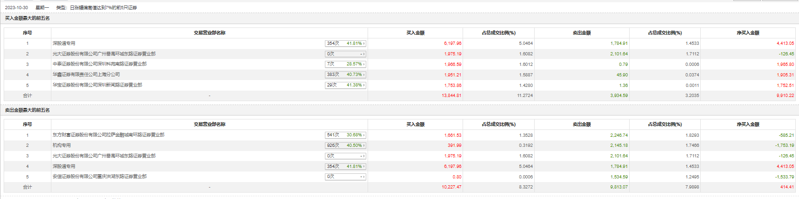
Task: Click arrow in 安信证券 row's 0次 box
Action: [x=364, y=177]
